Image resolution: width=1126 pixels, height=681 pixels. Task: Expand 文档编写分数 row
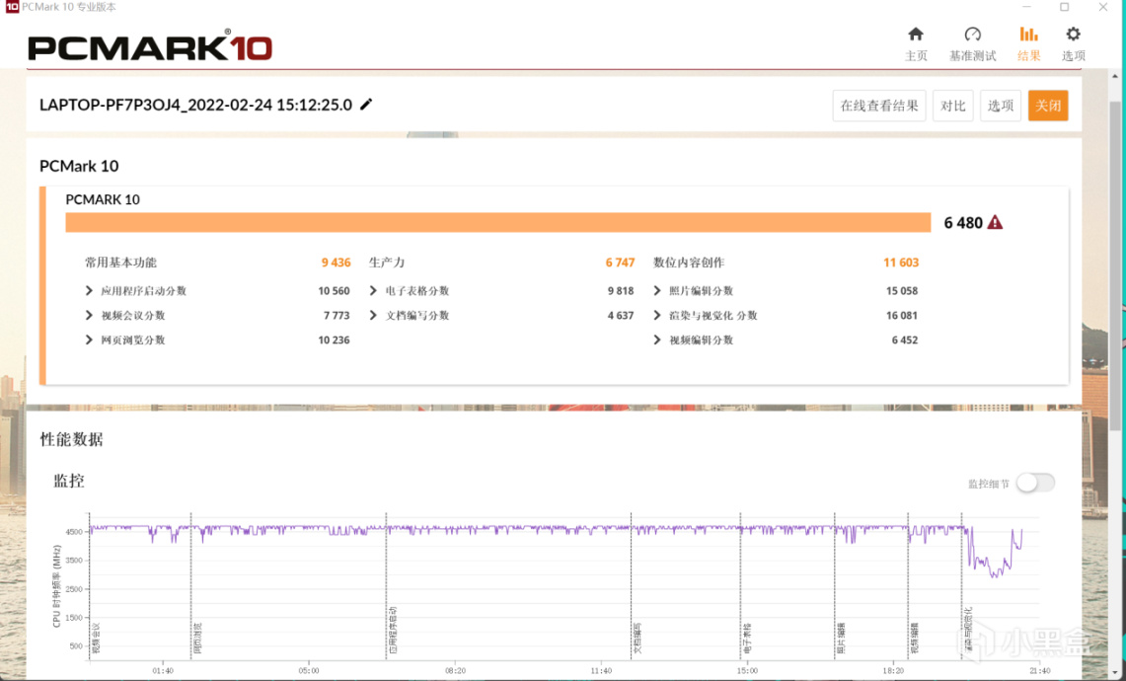[x=373, y=316]
